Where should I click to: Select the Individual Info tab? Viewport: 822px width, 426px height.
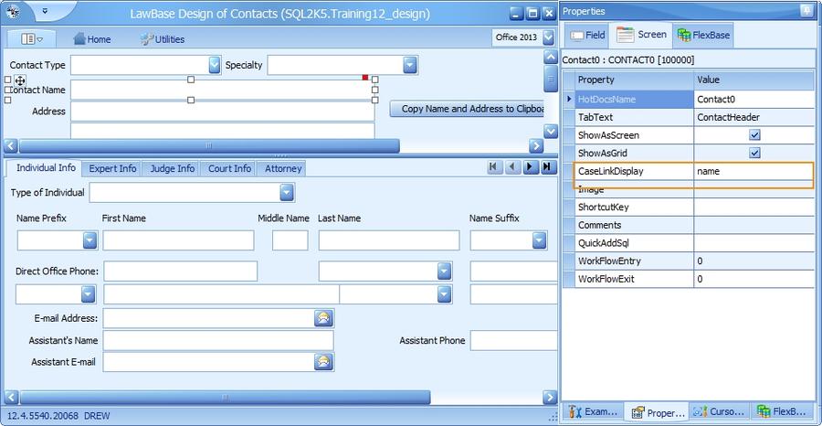(46, 168)
